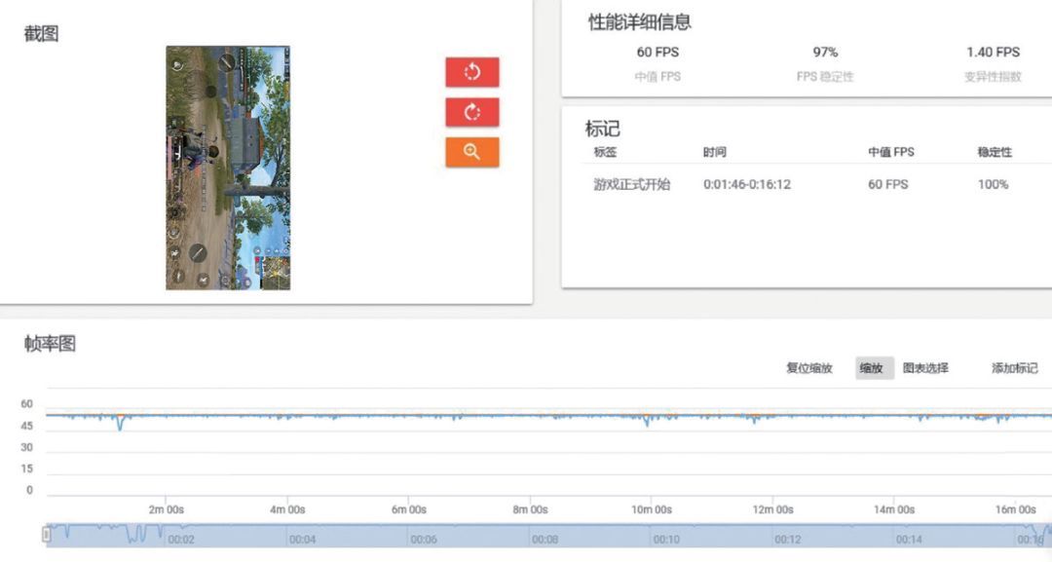Click the frame rate dip before 2m 00s
The height and width of the screenshot is (562, 1052).
[120, 424]
